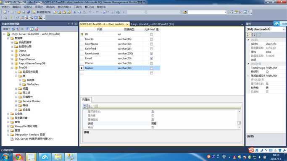Click the Windows Start button
Image resolution: width=287 pixels, height=161 pixels.
coord(5,157)
